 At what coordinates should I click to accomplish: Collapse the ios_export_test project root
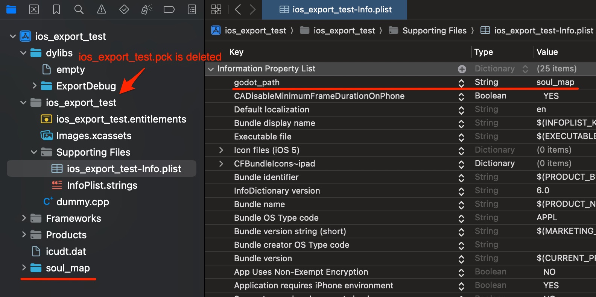[x=13, y=36]
